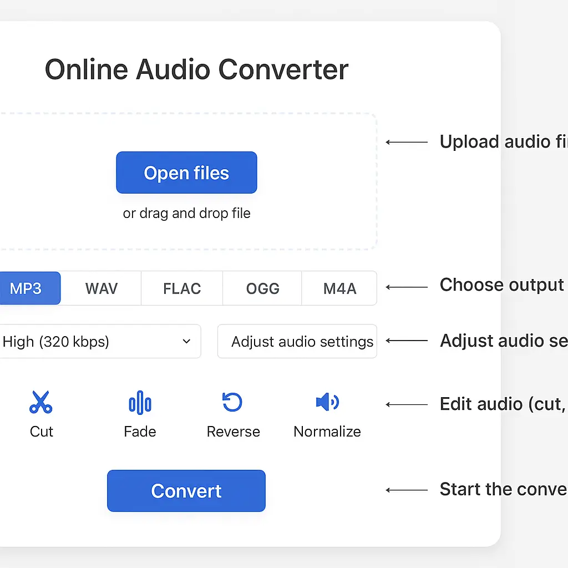The width and height of the screenshot is (568, 568).
Task: Select the Reverse playback icon
Action: tap(232, 402)
